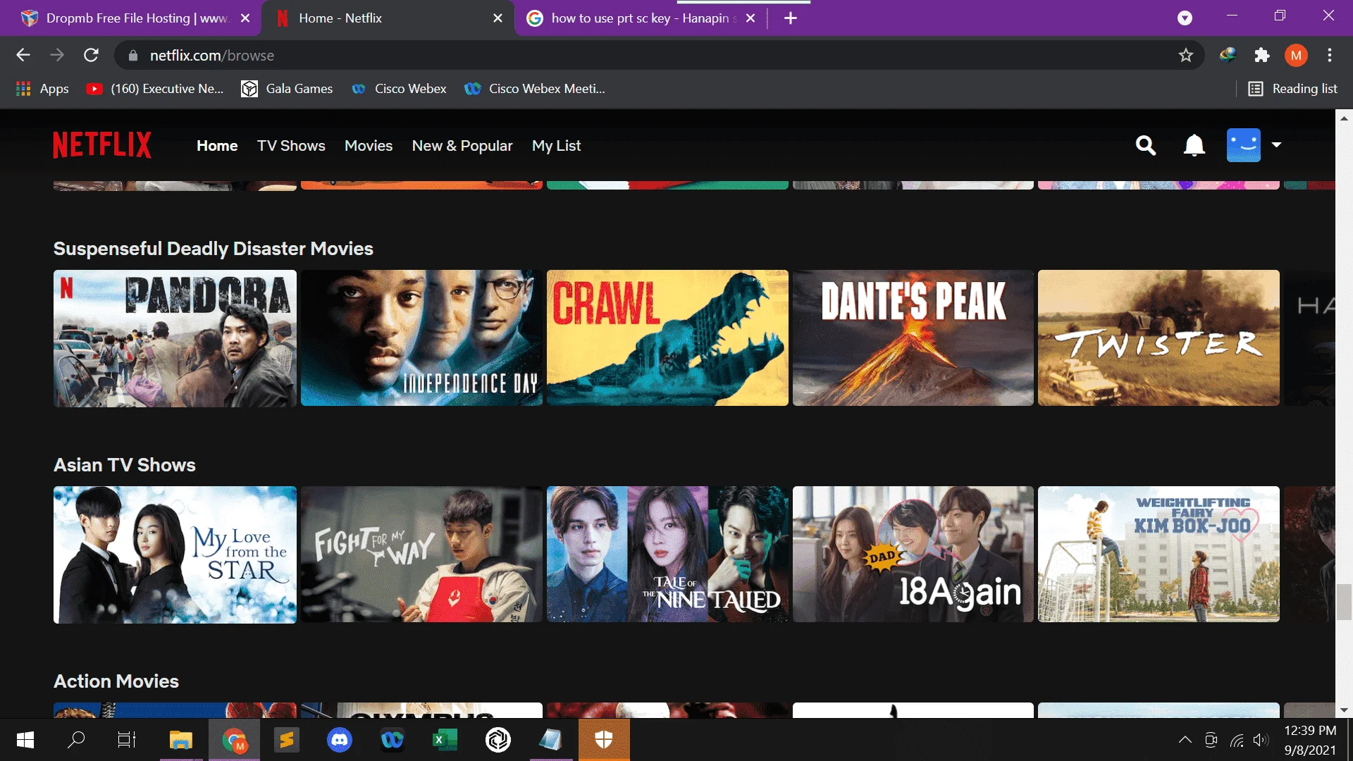Open Windows Security shield on taskbar
This screenshot has width=1353, height=761.
tap(604, 740)
